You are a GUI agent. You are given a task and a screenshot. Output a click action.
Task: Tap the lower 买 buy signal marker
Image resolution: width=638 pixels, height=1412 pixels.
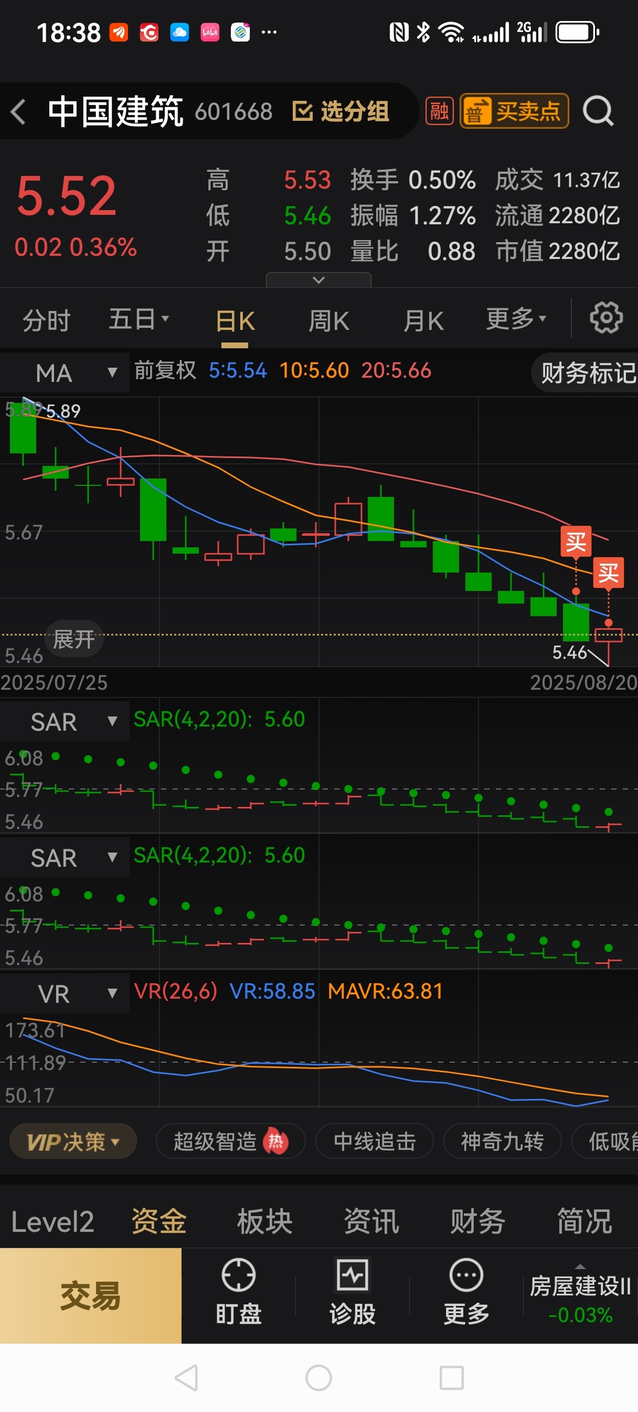[x=609, y=573]
